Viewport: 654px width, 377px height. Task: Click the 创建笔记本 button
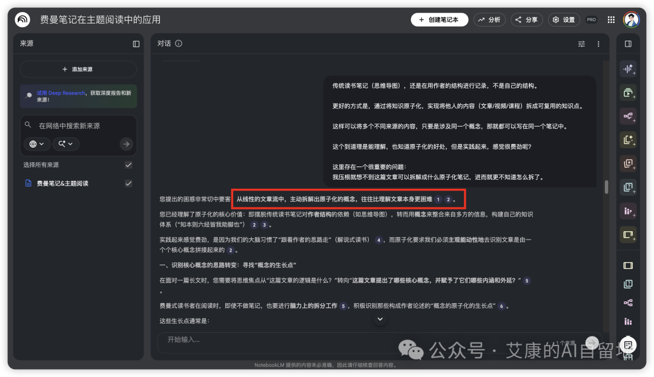pyautogui.click(x=439, y=19)
